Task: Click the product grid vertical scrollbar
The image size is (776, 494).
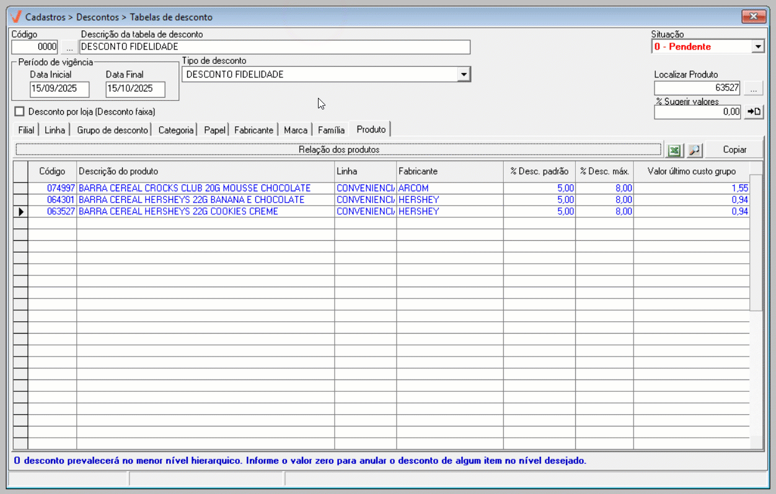Action: pyautogui.click(x=756, y=371)
